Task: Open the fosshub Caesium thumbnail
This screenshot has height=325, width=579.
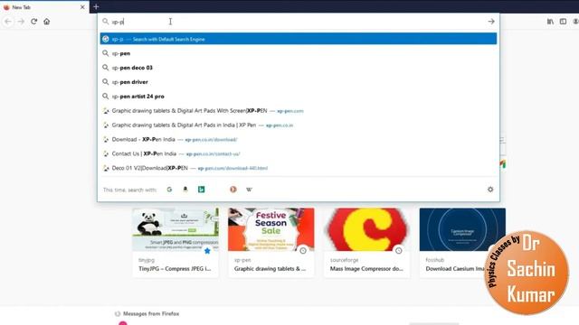Action: (462, 229)
